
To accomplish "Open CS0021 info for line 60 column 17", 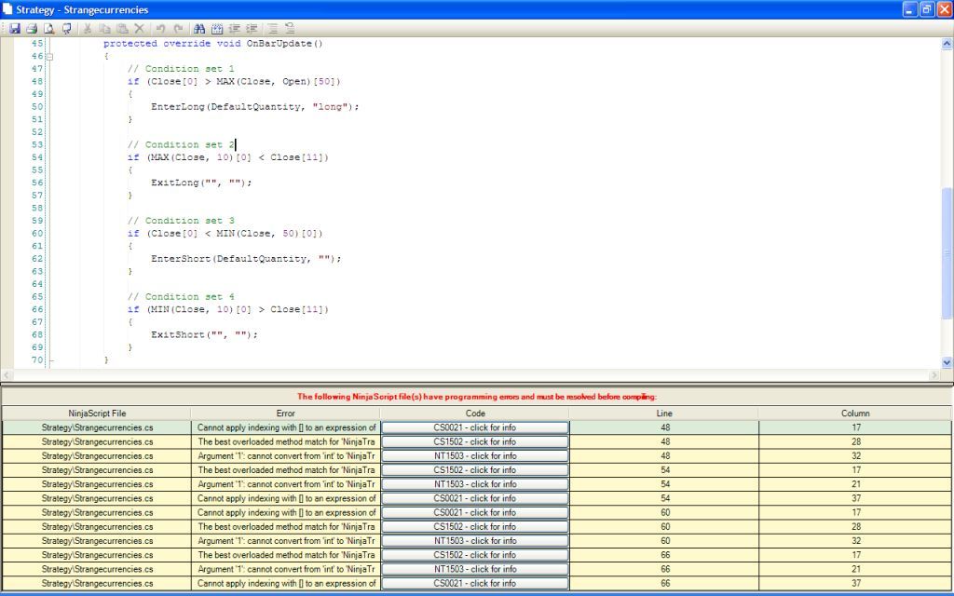I will [475, 513].
